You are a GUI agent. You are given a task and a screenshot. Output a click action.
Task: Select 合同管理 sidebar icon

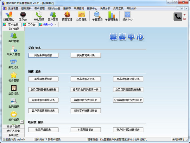(13, 103)
